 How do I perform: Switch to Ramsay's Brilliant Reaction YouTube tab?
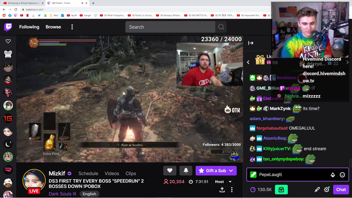pyautogui.click(x=23, y=3)
